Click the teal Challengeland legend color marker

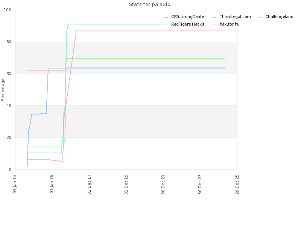tap(260, 17)
